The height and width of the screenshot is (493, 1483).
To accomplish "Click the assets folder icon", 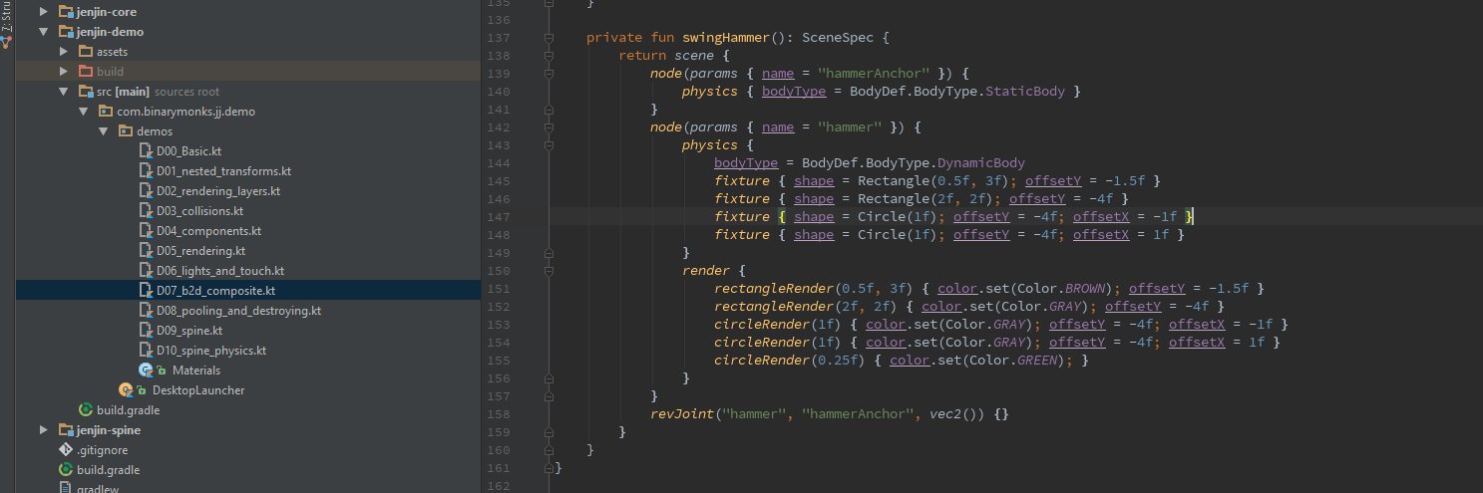I will pyautogui.click(x=86, y=52).
